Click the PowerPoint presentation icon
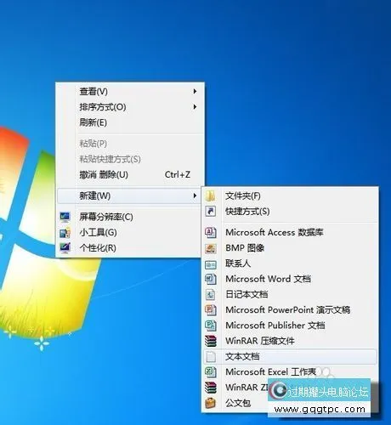The width and height of the screenshot is (391, 425). (211, 309)
